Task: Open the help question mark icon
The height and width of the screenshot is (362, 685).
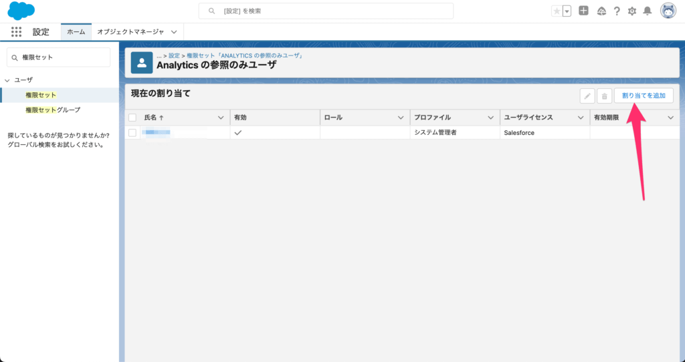Action: pyautogui.click(x=617, y=11)
